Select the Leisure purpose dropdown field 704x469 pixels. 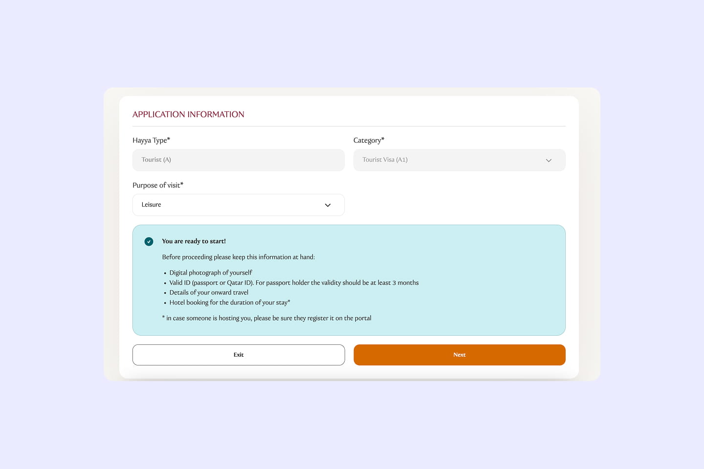tap(230, 205)
